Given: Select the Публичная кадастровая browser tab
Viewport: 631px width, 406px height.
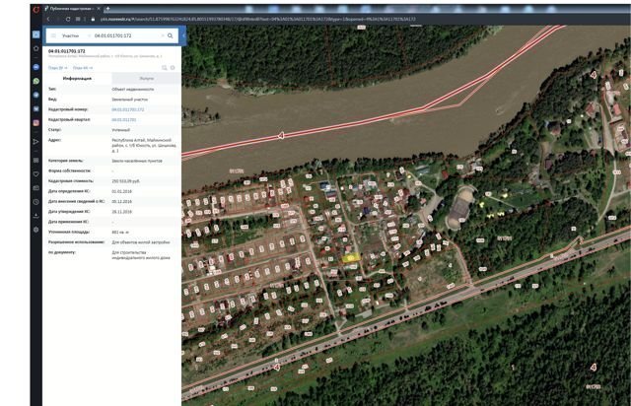Looking at the screenshot, I should 72,9.
